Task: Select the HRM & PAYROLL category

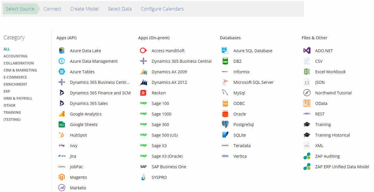Action: click(x=18, y=98)
